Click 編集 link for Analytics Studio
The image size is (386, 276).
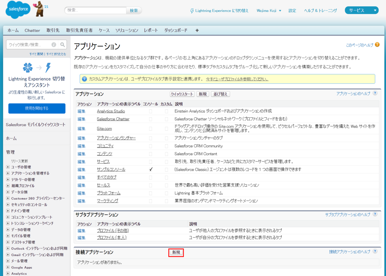81,111
